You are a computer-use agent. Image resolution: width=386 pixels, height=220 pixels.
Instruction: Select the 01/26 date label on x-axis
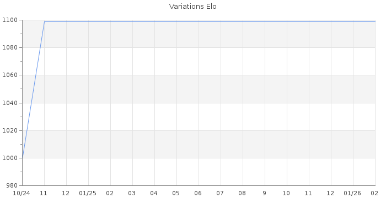pyautogui.click(x=352, y=194)
